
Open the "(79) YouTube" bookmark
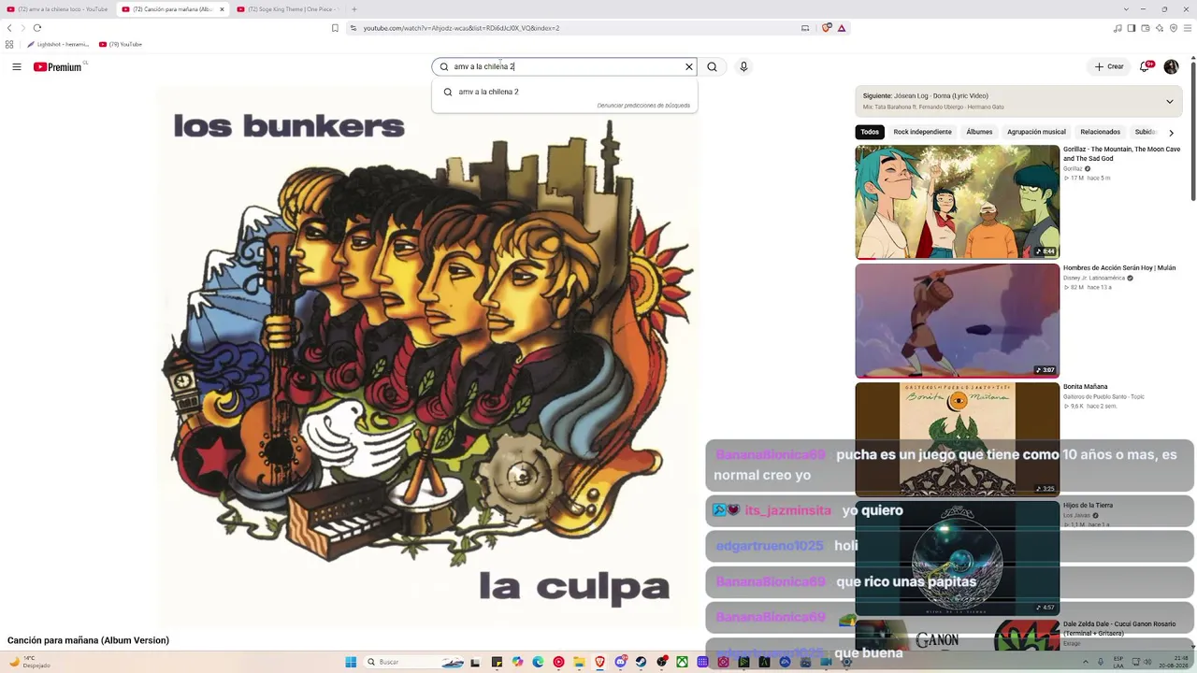pyautogui.click(x=121, y=44)
